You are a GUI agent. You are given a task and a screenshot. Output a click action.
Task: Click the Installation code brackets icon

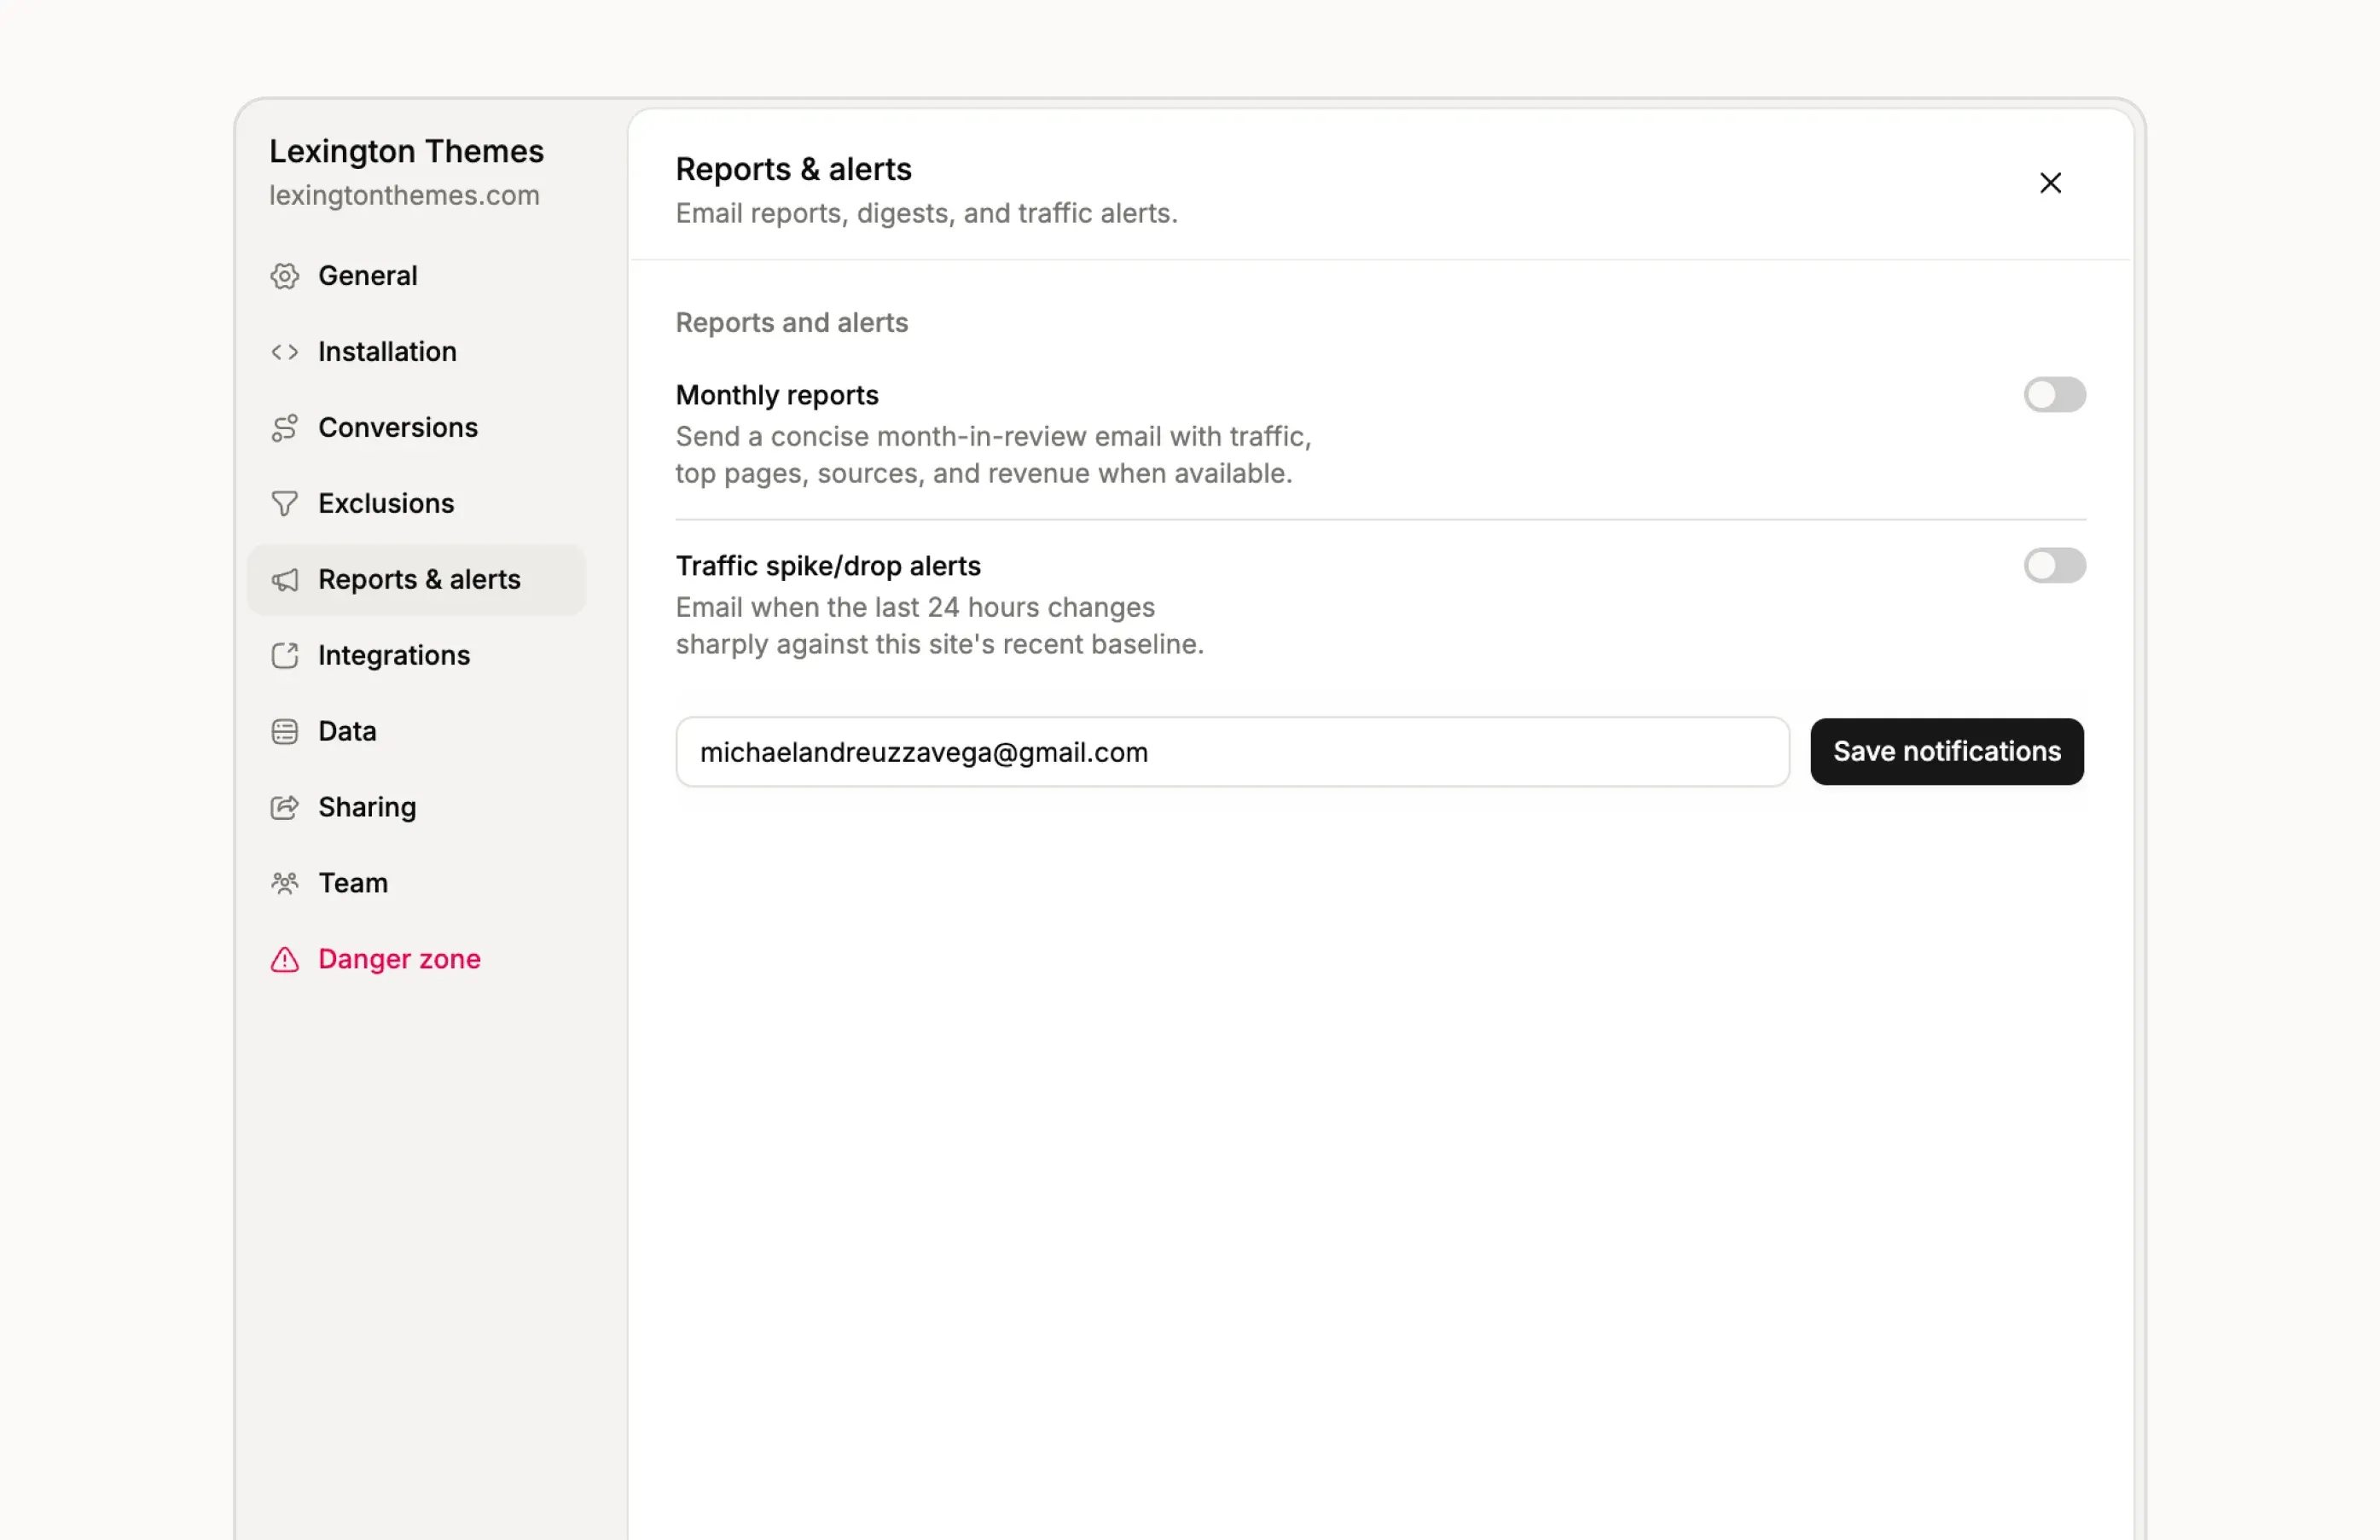(x=285, y=352)
